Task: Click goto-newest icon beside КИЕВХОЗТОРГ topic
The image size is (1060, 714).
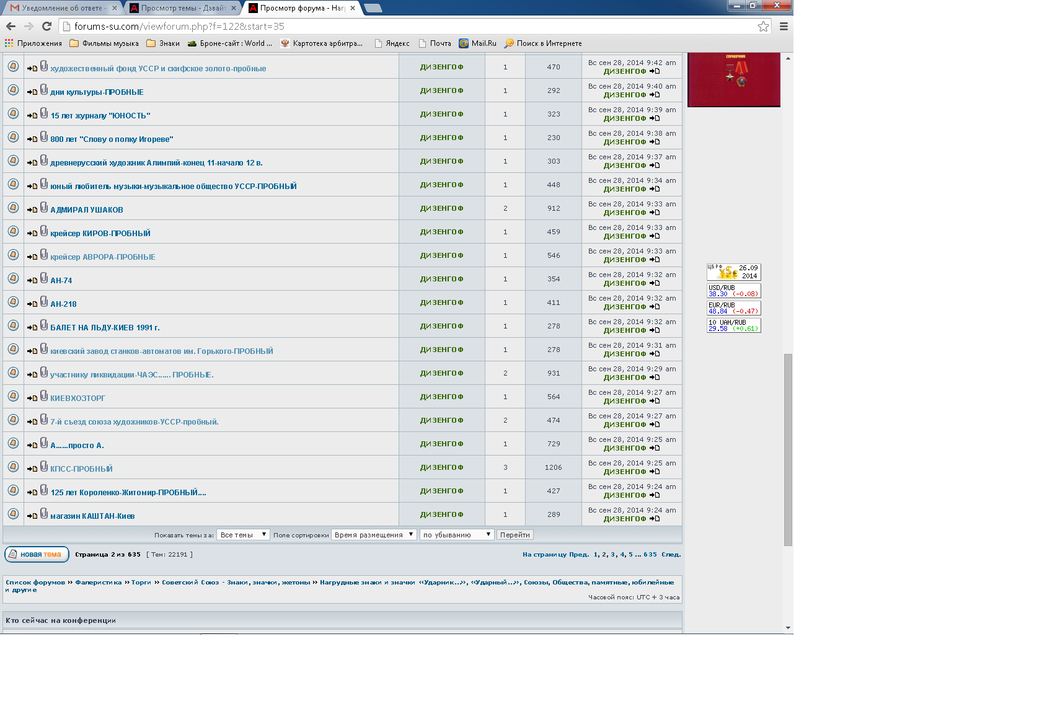Action: pyautogui.click(x=32, y=399)
